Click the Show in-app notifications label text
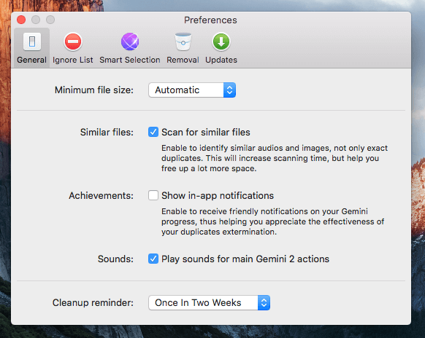 pyautogui.click(x=218, y=195)
